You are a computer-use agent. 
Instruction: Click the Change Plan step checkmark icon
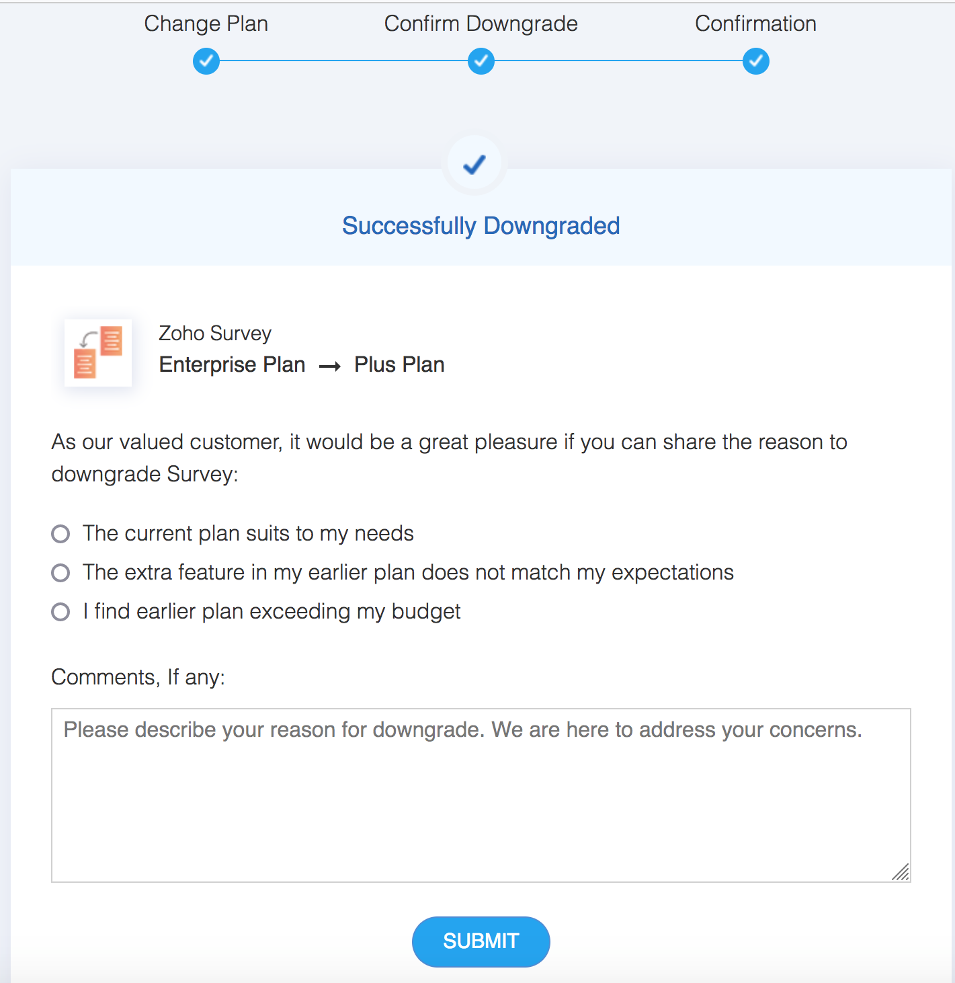[206, 61]
